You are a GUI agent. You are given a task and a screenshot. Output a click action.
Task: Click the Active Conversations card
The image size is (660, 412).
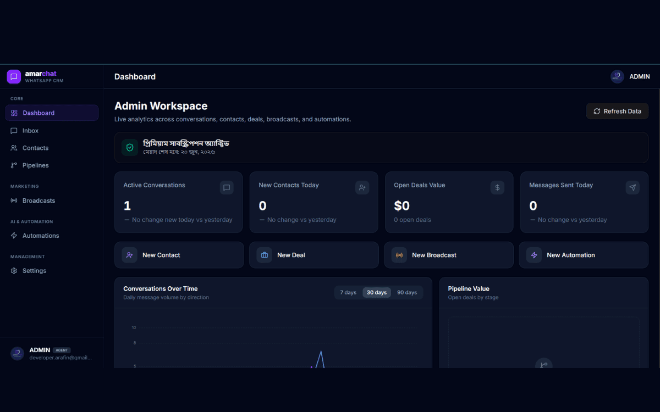(178, 202)
